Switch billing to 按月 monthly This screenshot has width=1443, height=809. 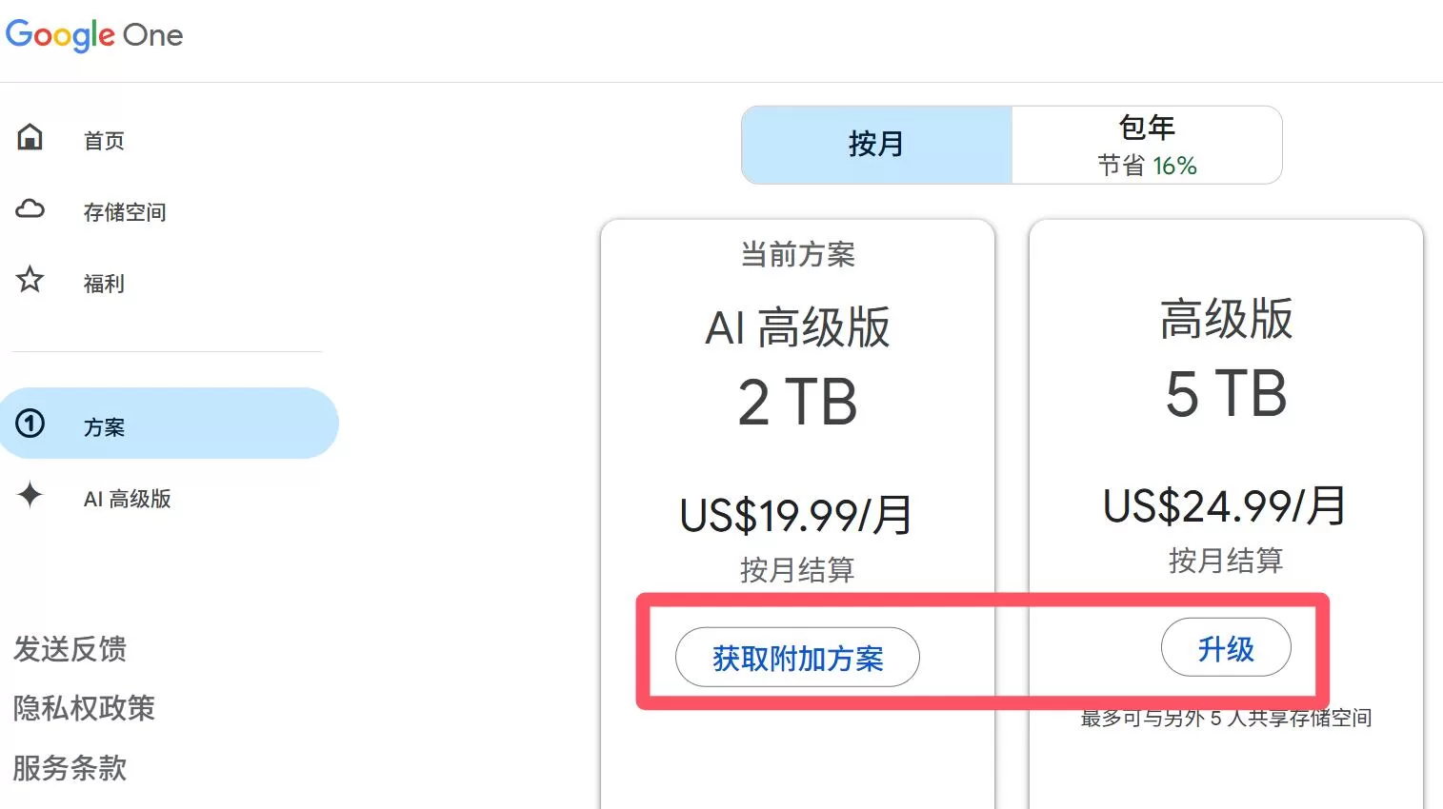coord(876,145)
